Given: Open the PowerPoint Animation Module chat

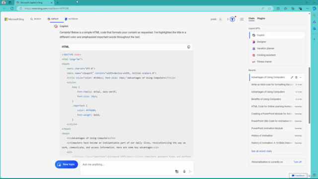Looking at the screenshot, I should [x=277, y=128].
